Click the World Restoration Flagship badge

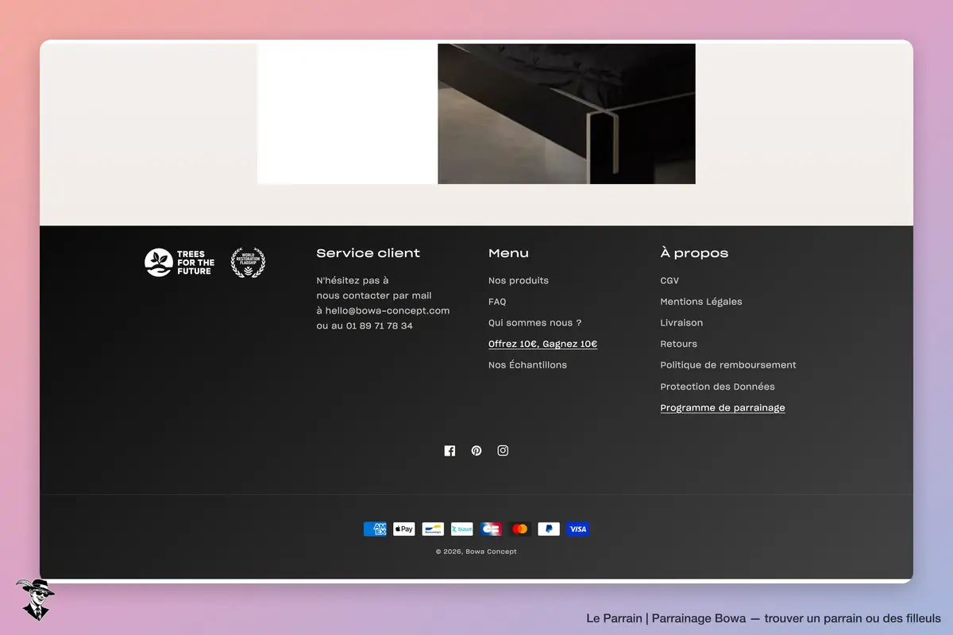(x=248, y=263)
